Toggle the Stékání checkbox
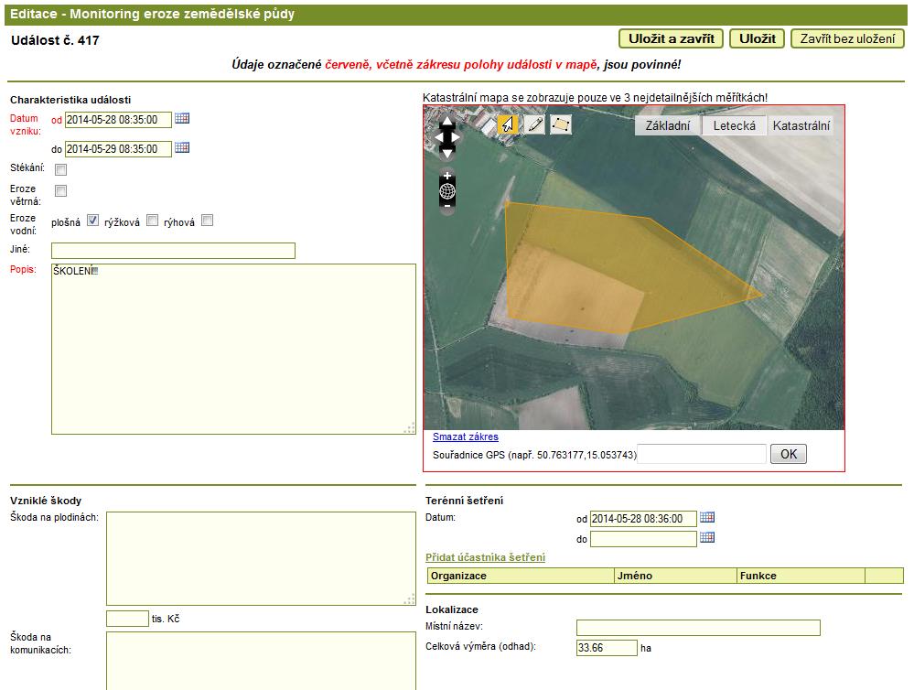 coord(60,169)
